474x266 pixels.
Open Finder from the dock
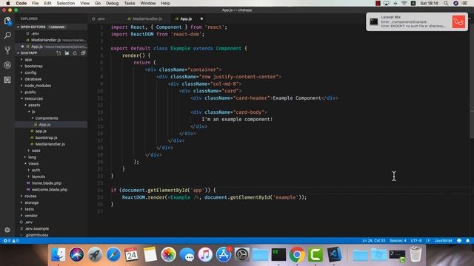point(58,254)
